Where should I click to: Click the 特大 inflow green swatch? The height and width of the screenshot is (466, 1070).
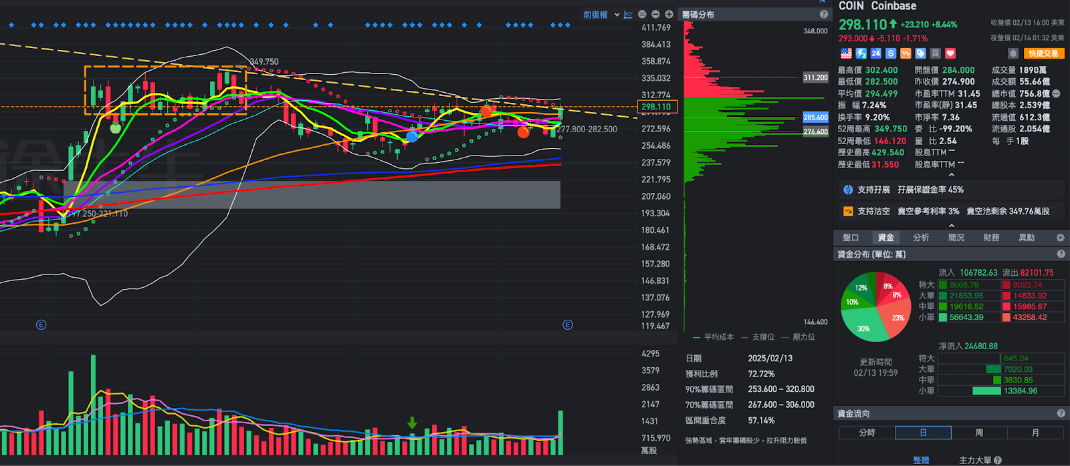tap(943, 285)
